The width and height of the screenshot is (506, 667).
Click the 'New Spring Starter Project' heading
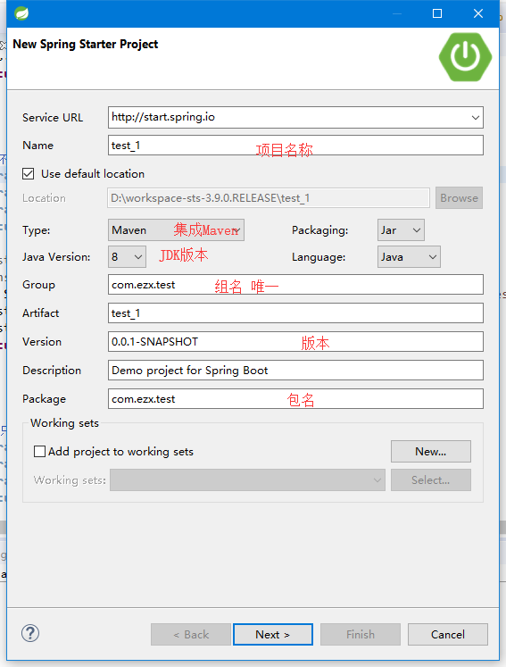(x=86, y=45)
